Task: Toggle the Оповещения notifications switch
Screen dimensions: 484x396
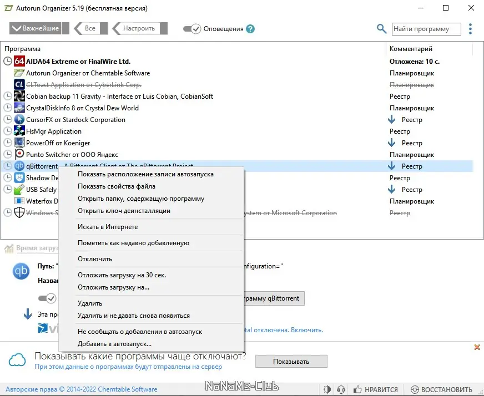Action: [192, 29]
